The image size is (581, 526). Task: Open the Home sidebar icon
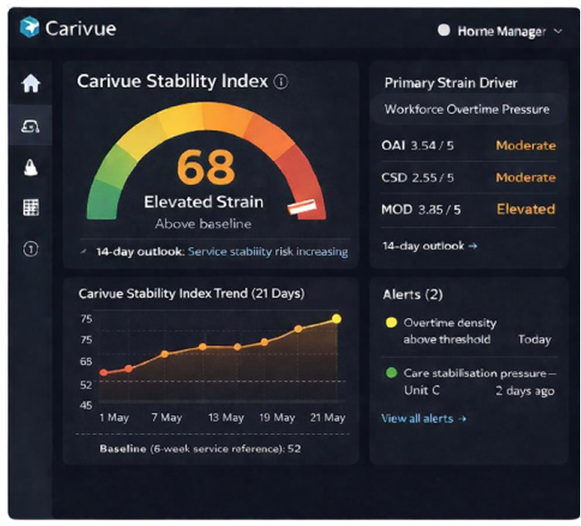click(x=31, y=83)
